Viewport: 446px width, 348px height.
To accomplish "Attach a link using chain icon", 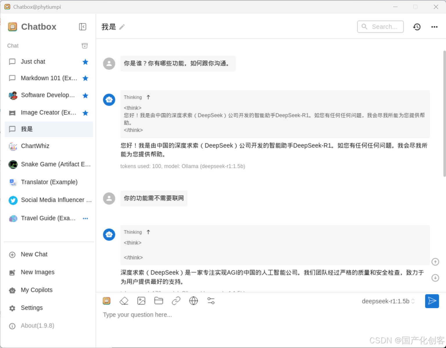I will (x=176, y=301).
